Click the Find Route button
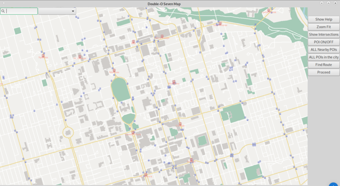The height and width of the screenshot is (186, 340). [323, 65]
